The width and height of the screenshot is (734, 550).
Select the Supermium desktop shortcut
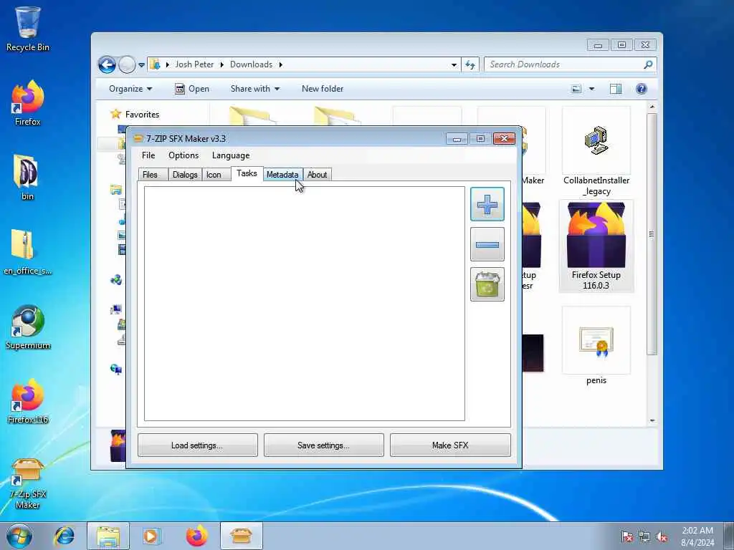[x=28, y=327]
